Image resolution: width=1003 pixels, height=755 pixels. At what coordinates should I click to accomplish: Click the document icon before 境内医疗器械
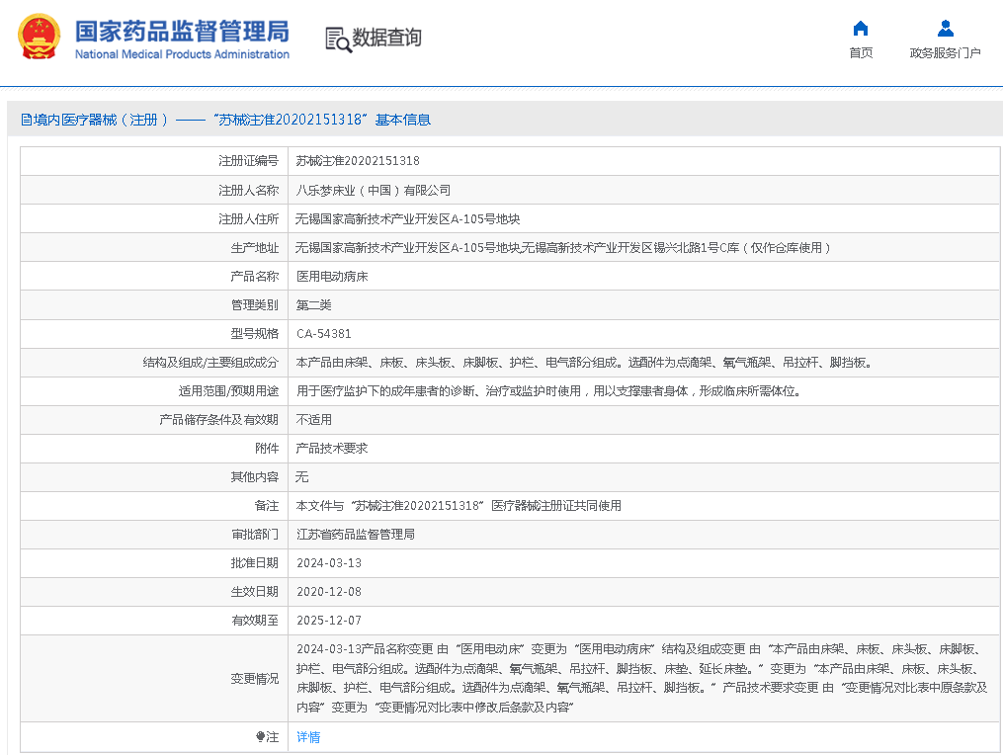(x=27, y=120)
